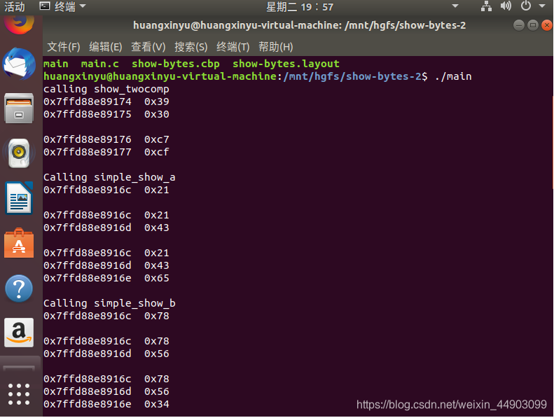Expand the 终端 app menu arrow
Viewport: 554px width, 418px height.
click(83, 6)
